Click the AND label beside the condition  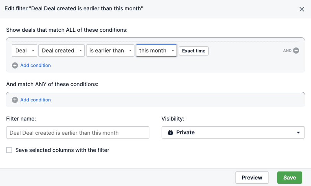click(287, 51)
